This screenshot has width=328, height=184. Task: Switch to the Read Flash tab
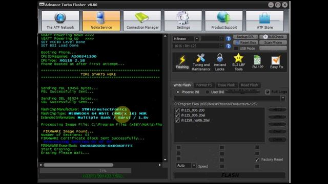coord(250,85)
